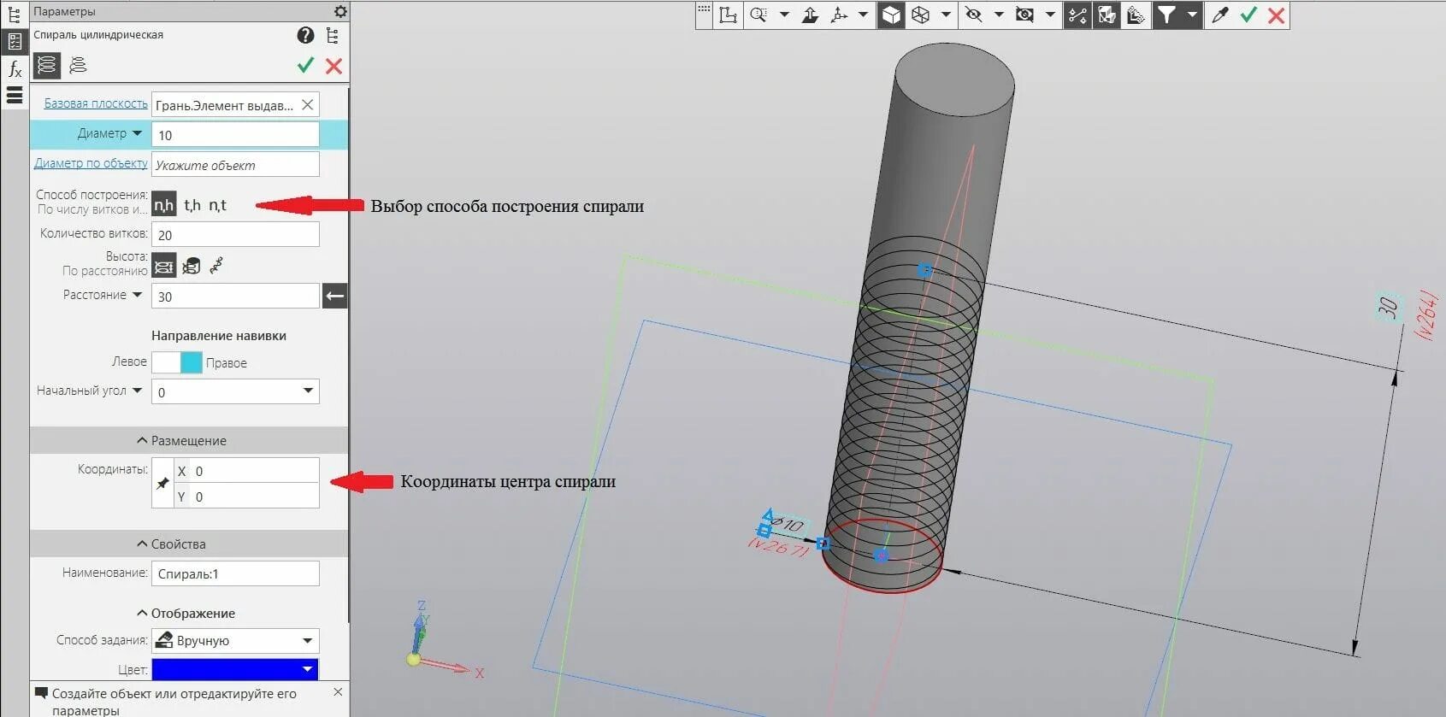
Task: Click the diameter value field showing 10
Action: (235, 134)
